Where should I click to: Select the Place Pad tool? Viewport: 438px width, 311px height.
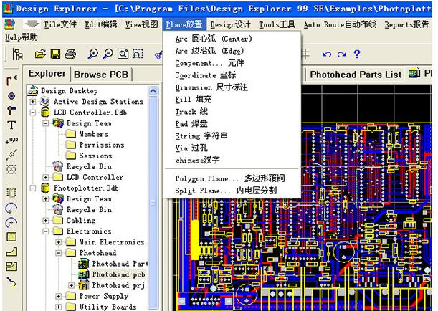point(11,96)
